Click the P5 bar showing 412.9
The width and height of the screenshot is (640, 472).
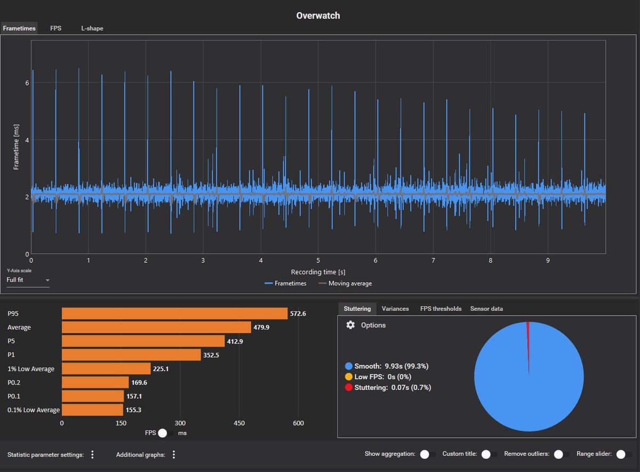[143, 341]
